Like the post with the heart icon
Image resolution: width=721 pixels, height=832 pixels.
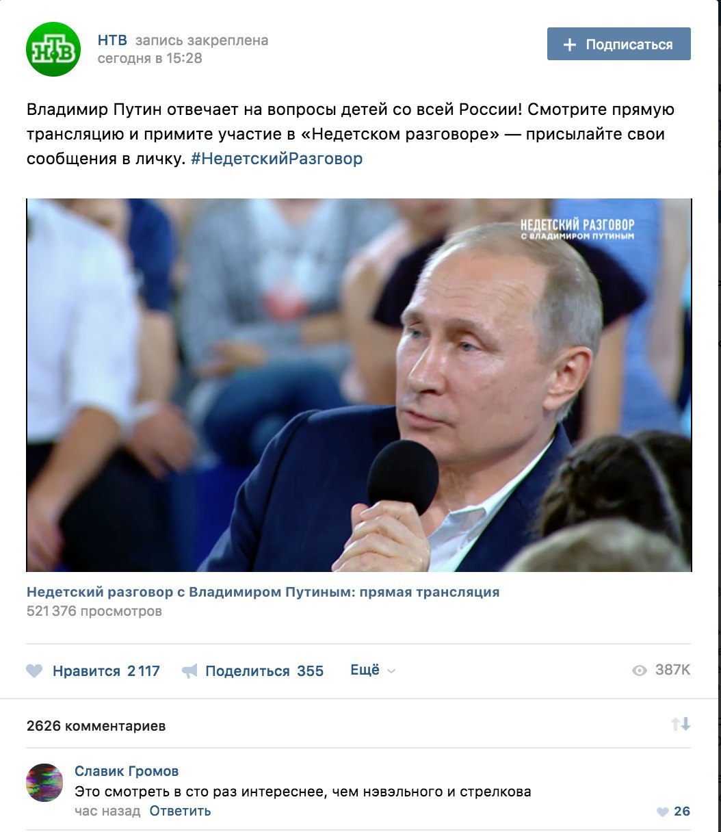(x=34, y=671)
